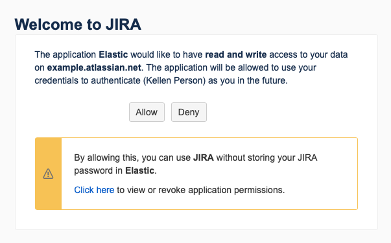Click the bold 'read and write' text
This screenshot has height=243, width=391.
click(235, 54)
